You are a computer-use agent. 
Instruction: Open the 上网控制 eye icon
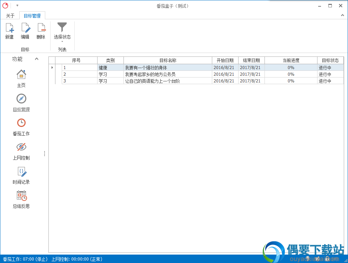tap(21, 147)
